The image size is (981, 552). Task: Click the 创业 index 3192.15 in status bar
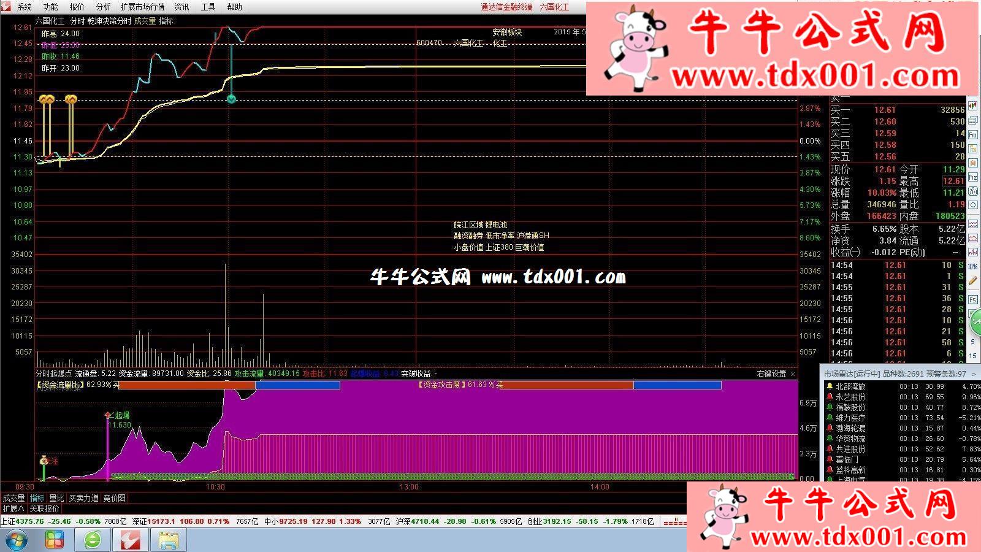pyautogui.click(x=557, y=521)
